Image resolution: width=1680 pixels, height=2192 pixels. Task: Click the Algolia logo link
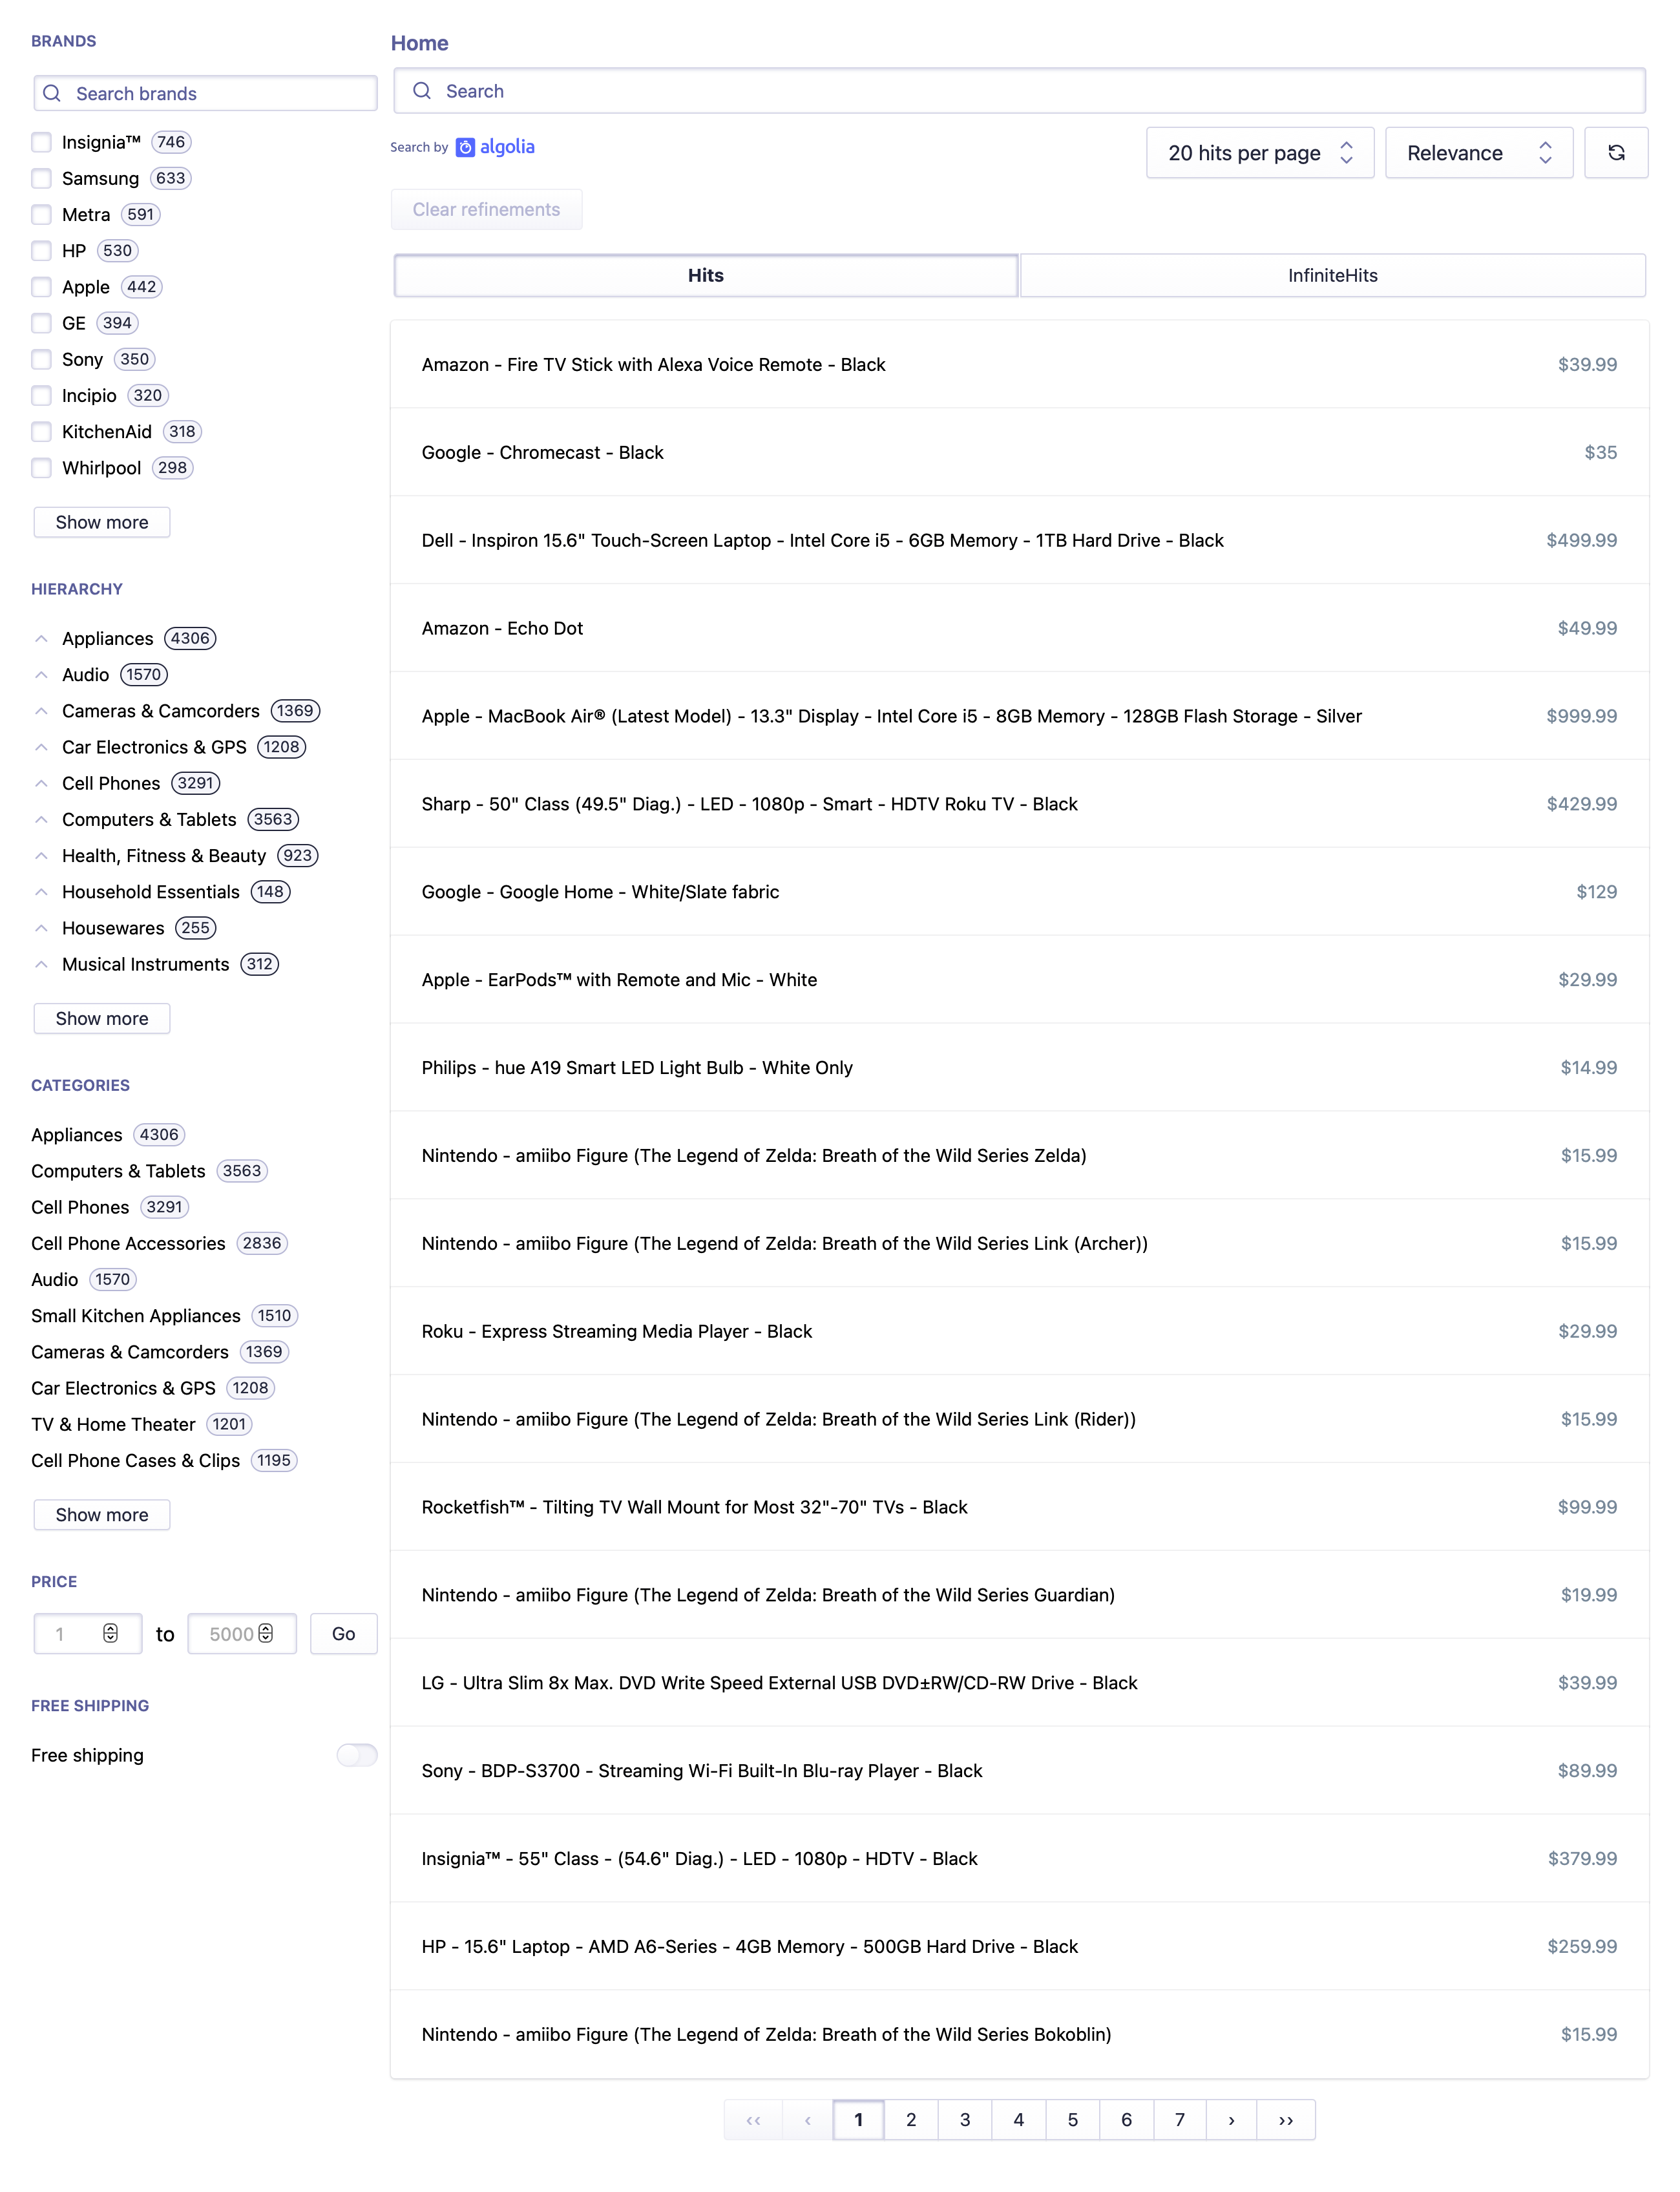(x=495, y=147)
